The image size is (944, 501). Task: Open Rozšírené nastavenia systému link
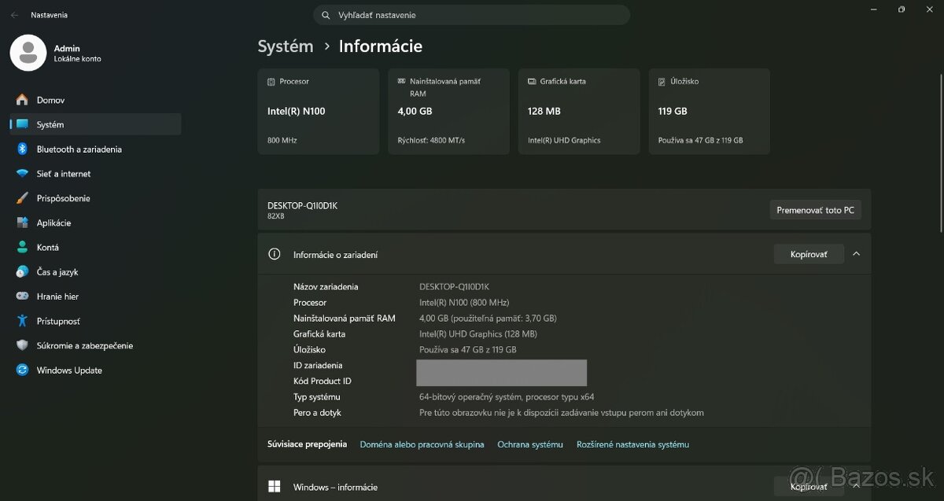pyautogui.click(x=632, y=444)
